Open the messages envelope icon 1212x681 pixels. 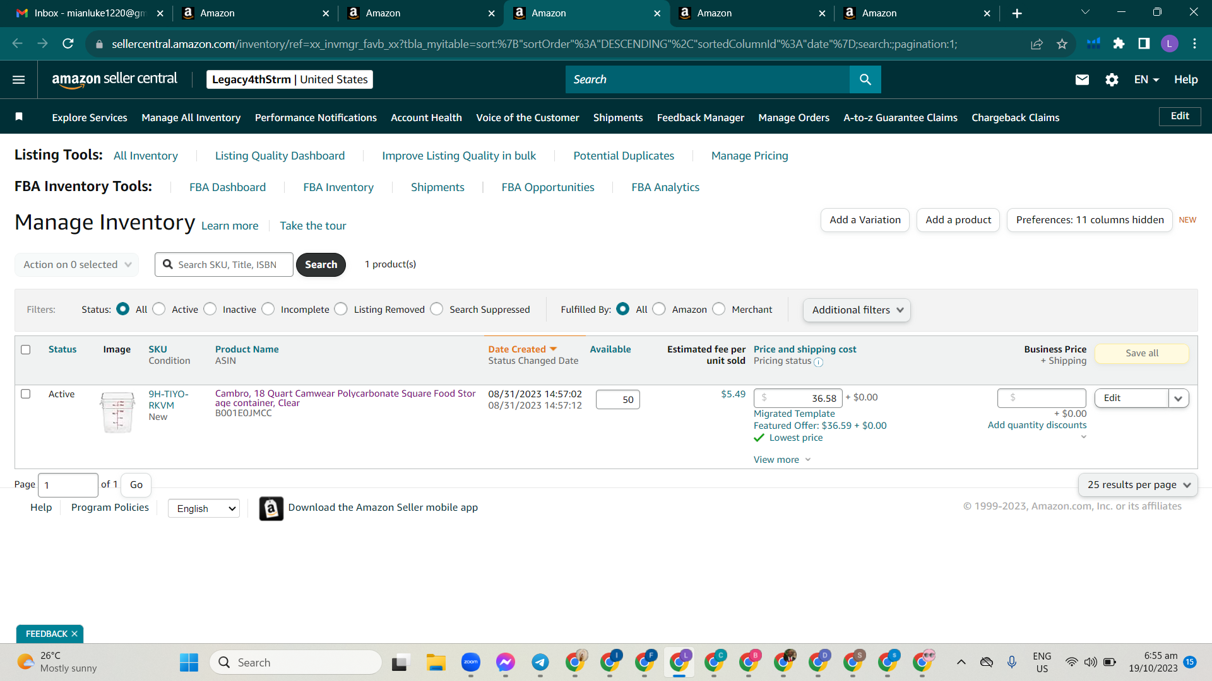pos(1082,79)
